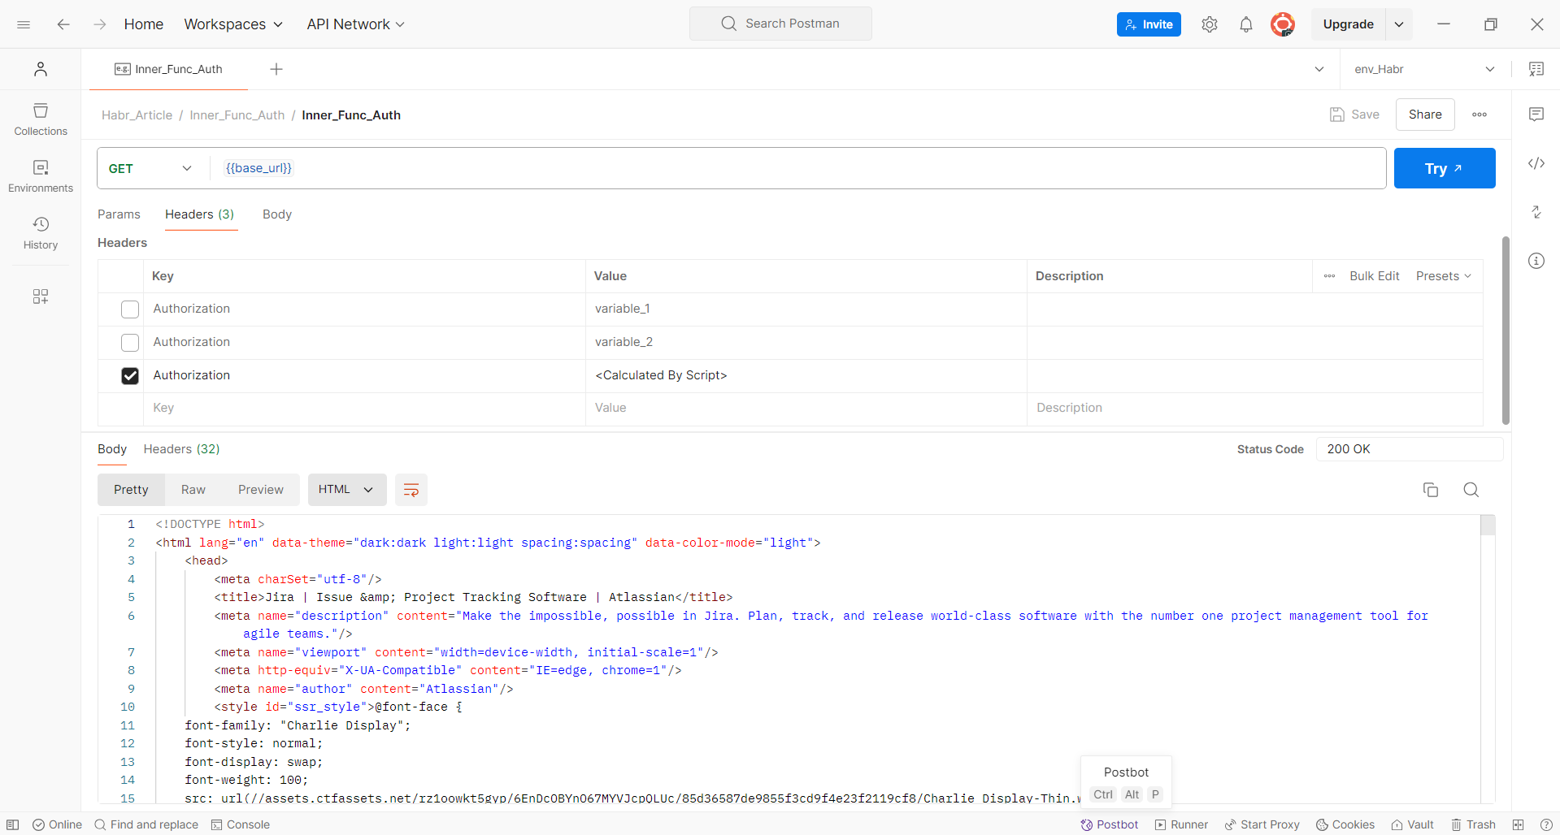Open headers table options ellipsis
1560x835 pixels.
tap(1329, 276)
